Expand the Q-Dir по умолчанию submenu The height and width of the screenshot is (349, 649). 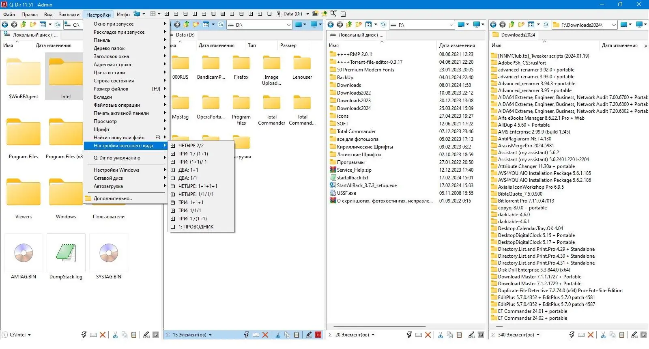(126, 158)
